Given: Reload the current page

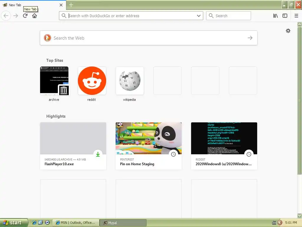Looking at the screenshot, I should click(x=25, y=16).
